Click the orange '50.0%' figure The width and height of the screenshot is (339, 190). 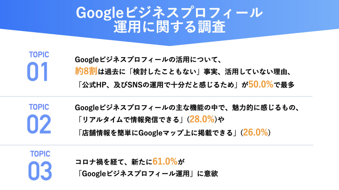[261, 85]
